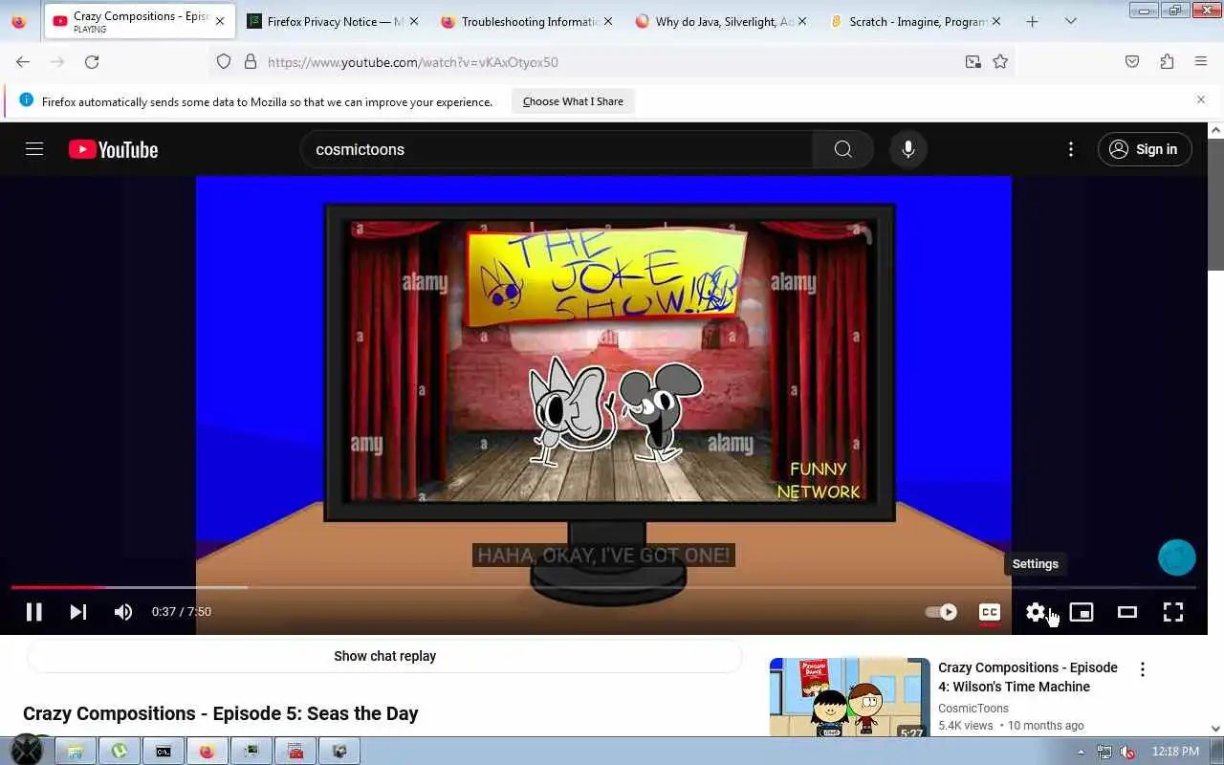1224x765 pixels.
Task: Open Command Prompt from taskbar
Action: point(163,752)
